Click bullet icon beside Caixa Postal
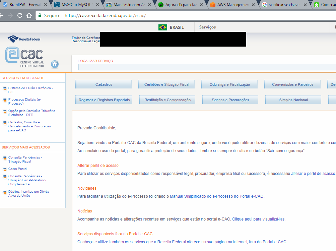The image size is (336, 251). [4, 169]
